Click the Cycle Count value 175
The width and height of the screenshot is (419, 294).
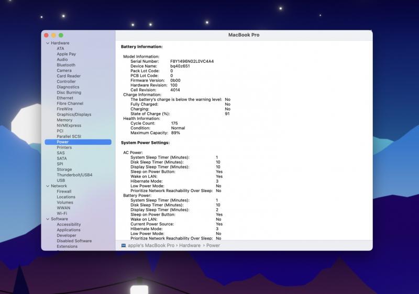click(174, 123)
